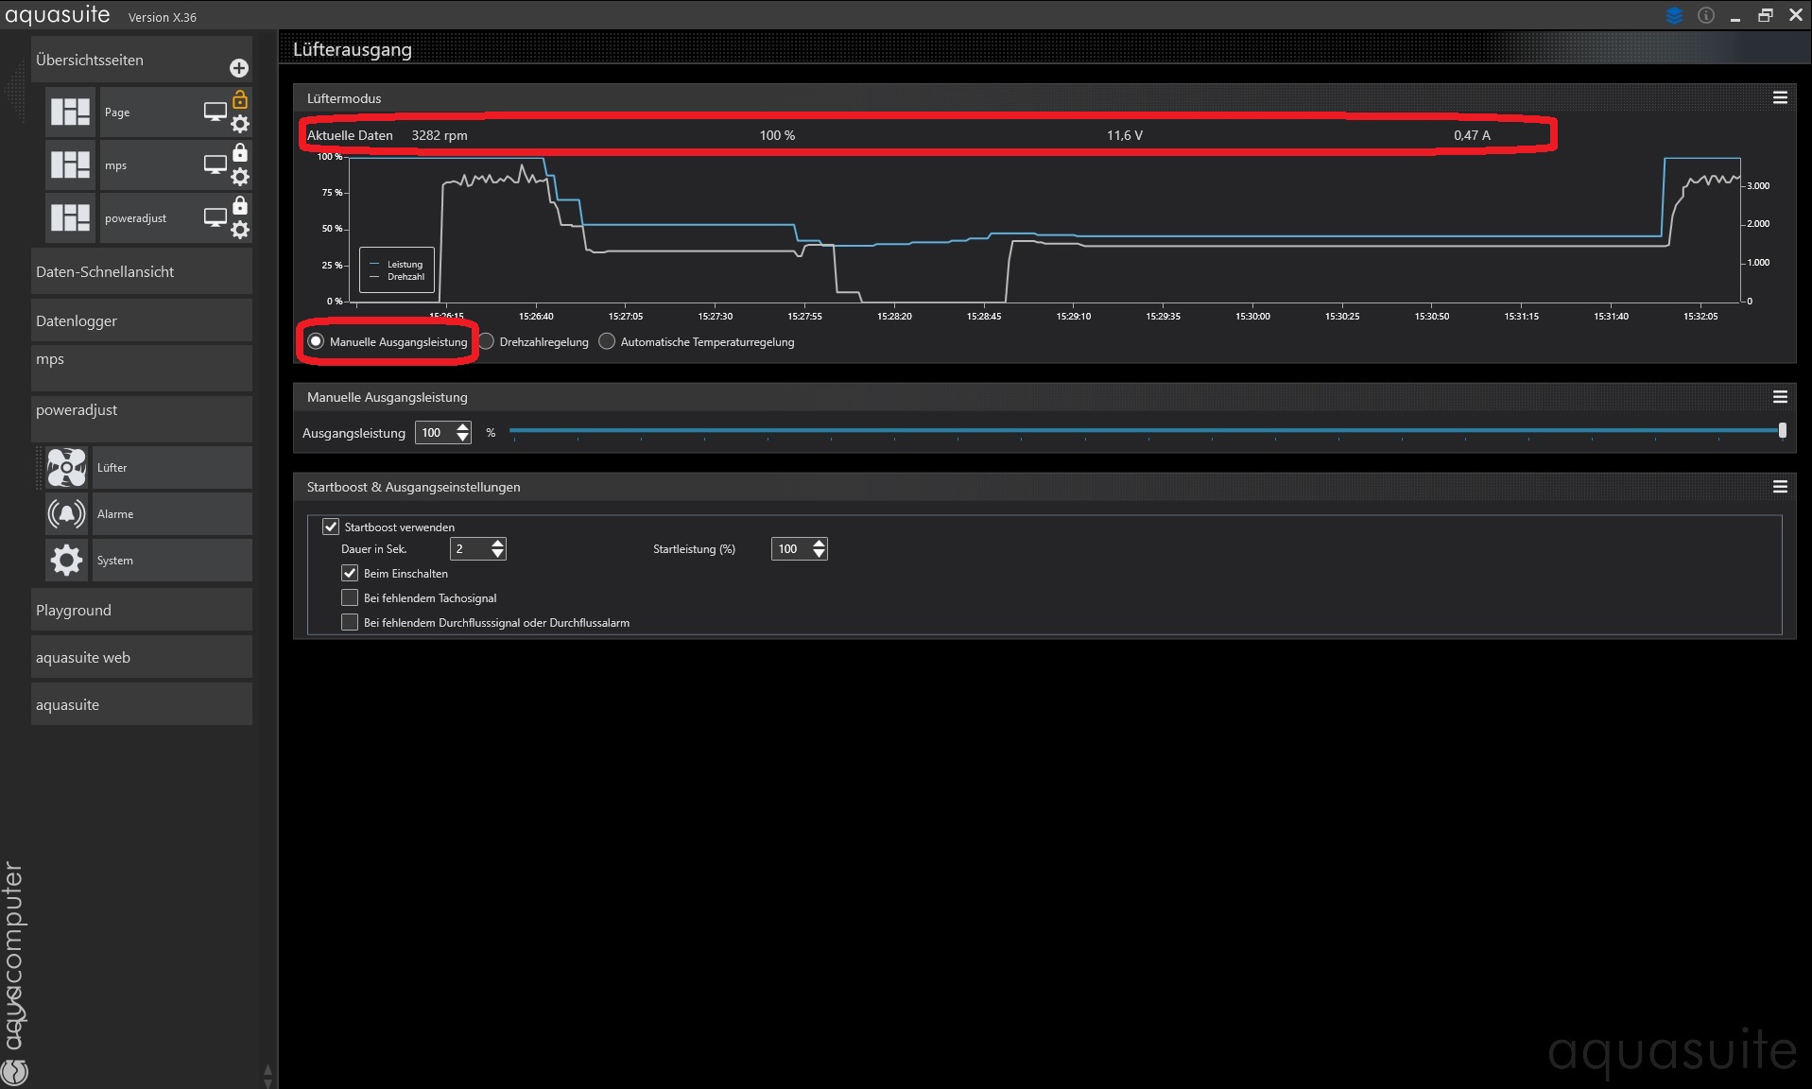Click the desktop monitor icon for mps
1812x1089 pixels.
coord(216,164)
